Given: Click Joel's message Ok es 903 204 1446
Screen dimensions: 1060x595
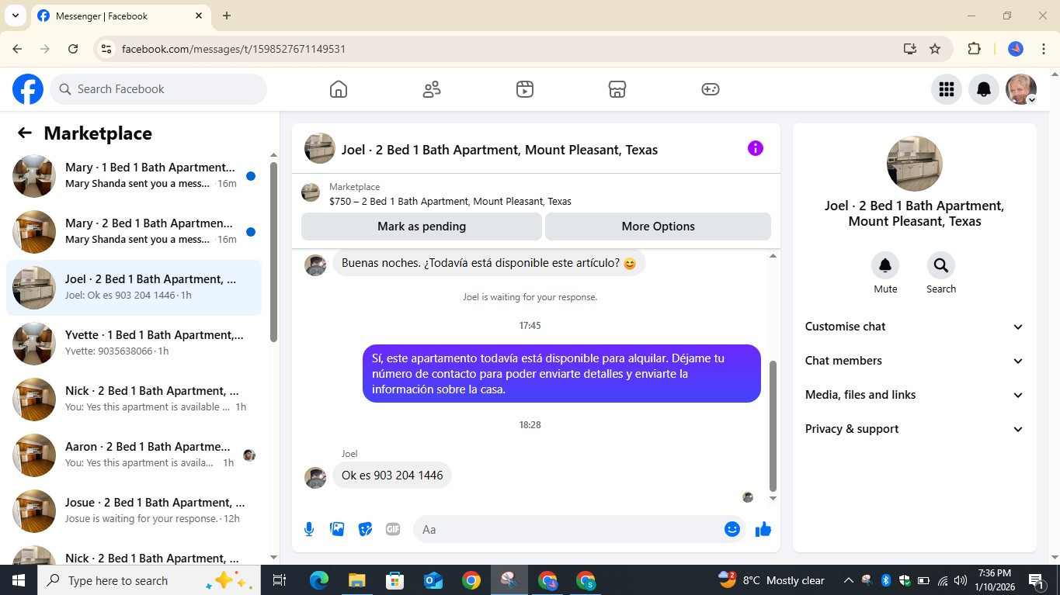Looking at the screenshot, I should 392,475.
